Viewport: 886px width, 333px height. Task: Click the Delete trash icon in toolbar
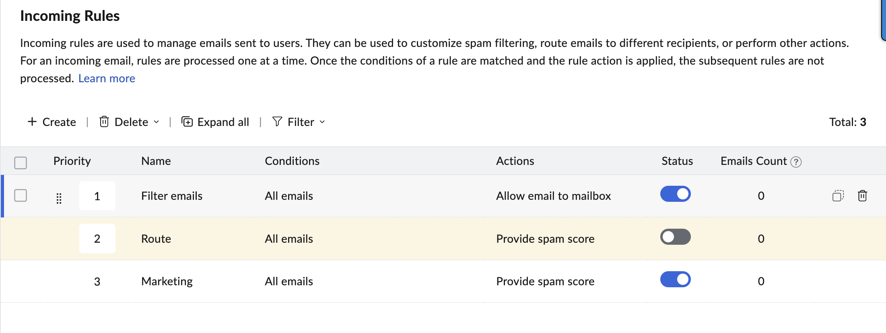coord(104,122)
